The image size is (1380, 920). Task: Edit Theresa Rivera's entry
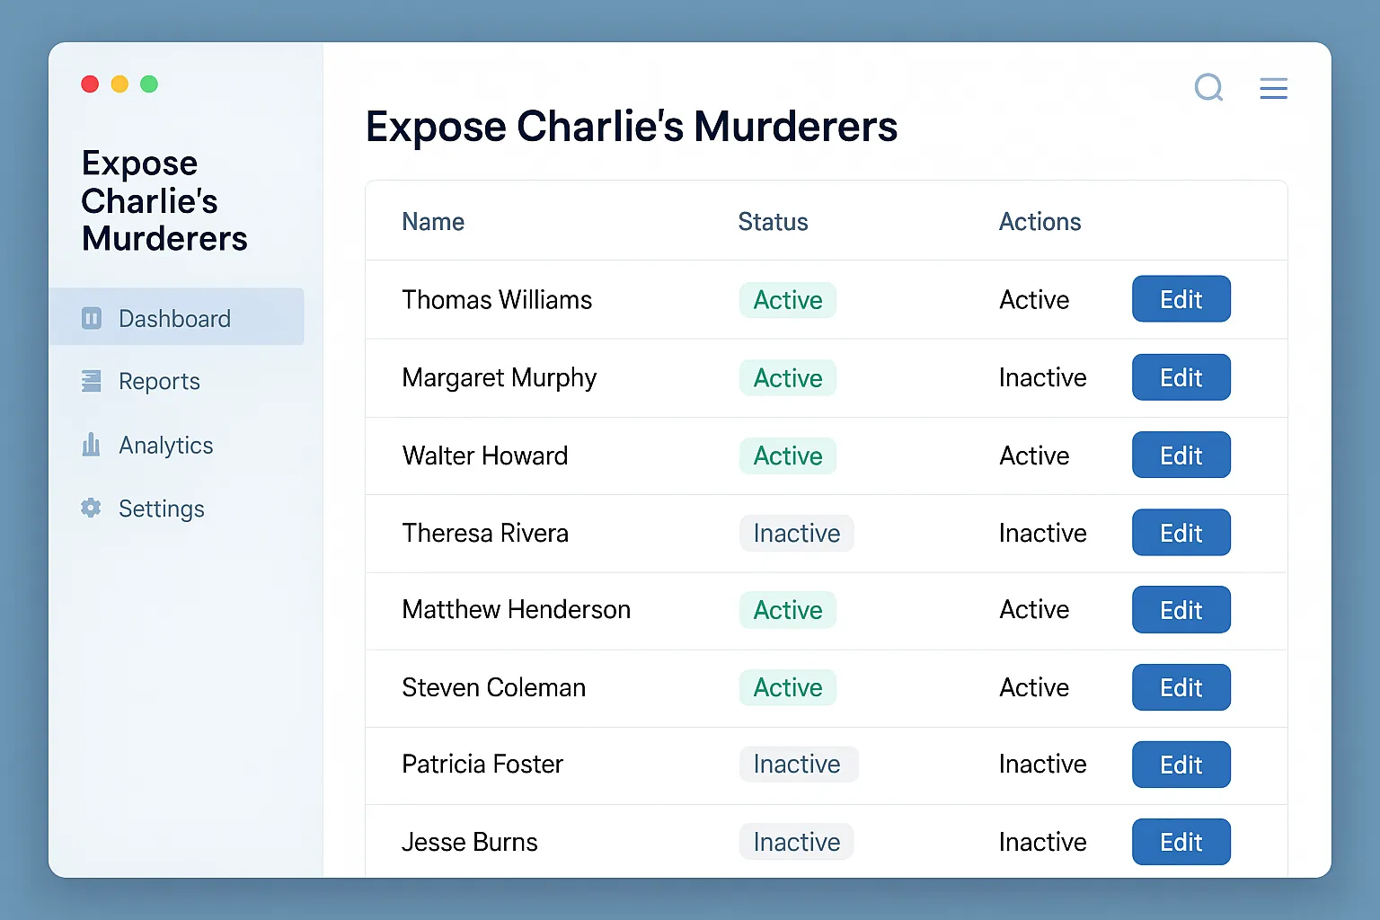(1181, 533)
